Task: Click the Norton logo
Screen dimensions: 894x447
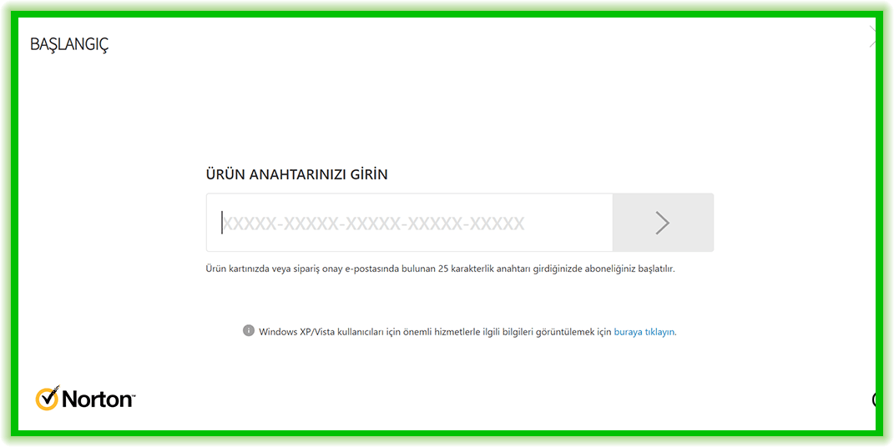Action: tap(85, 398)
